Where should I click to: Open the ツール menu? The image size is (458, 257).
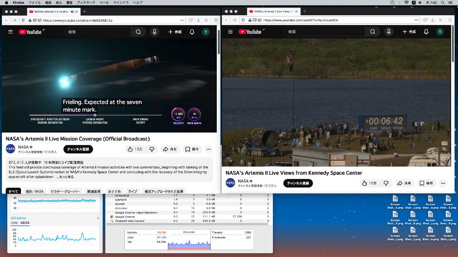[x=104, y=3]
